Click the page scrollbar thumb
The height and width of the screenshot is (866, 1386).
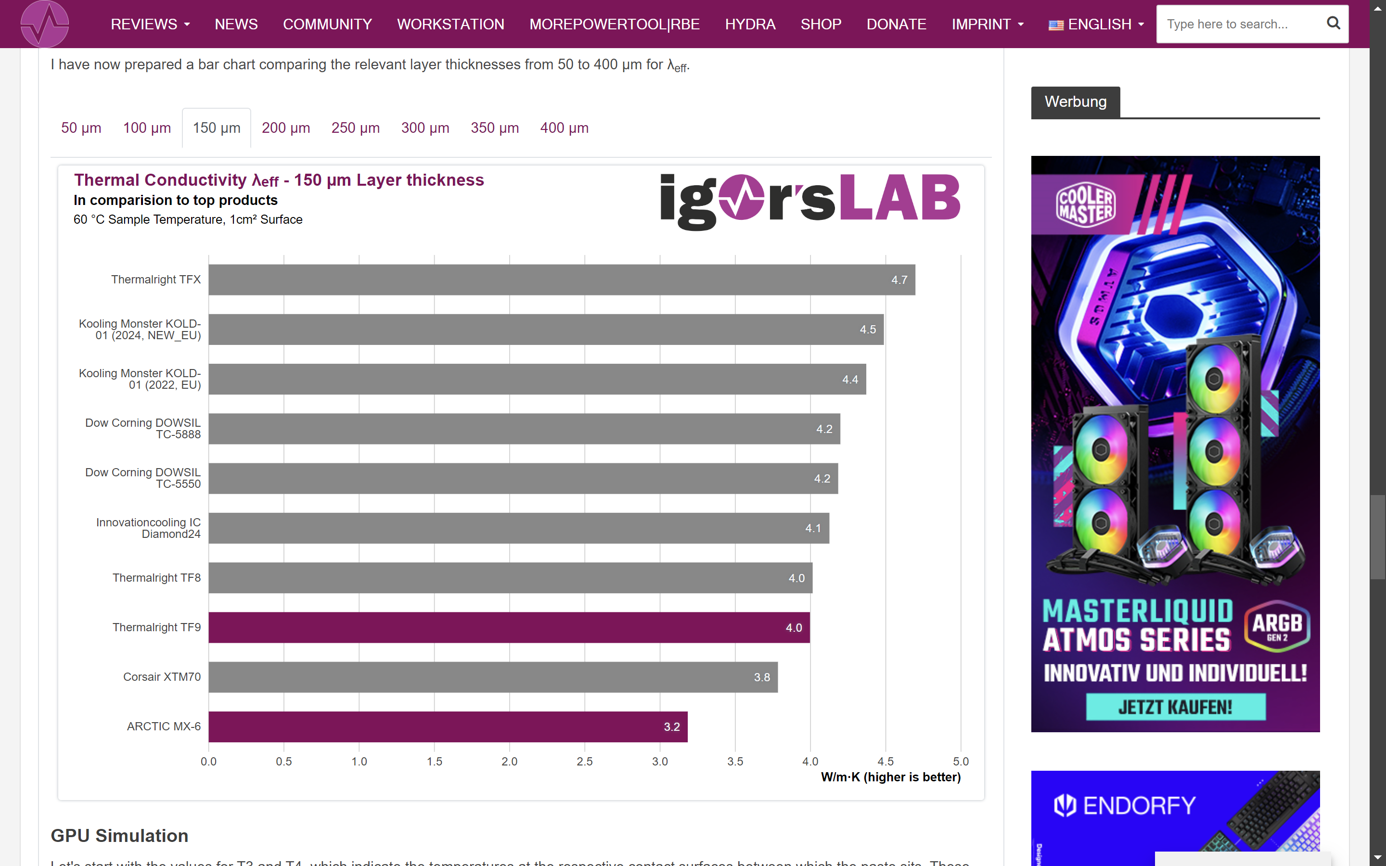coord(1377,537)
